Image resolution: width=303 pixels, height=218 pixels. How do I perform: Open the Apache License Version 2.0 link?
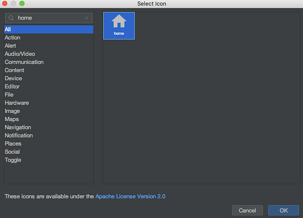(130, 196)
